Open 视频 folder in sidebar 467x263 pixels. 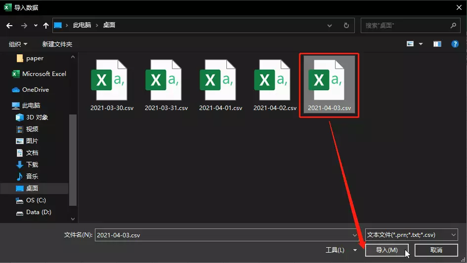tap(27, 129)
